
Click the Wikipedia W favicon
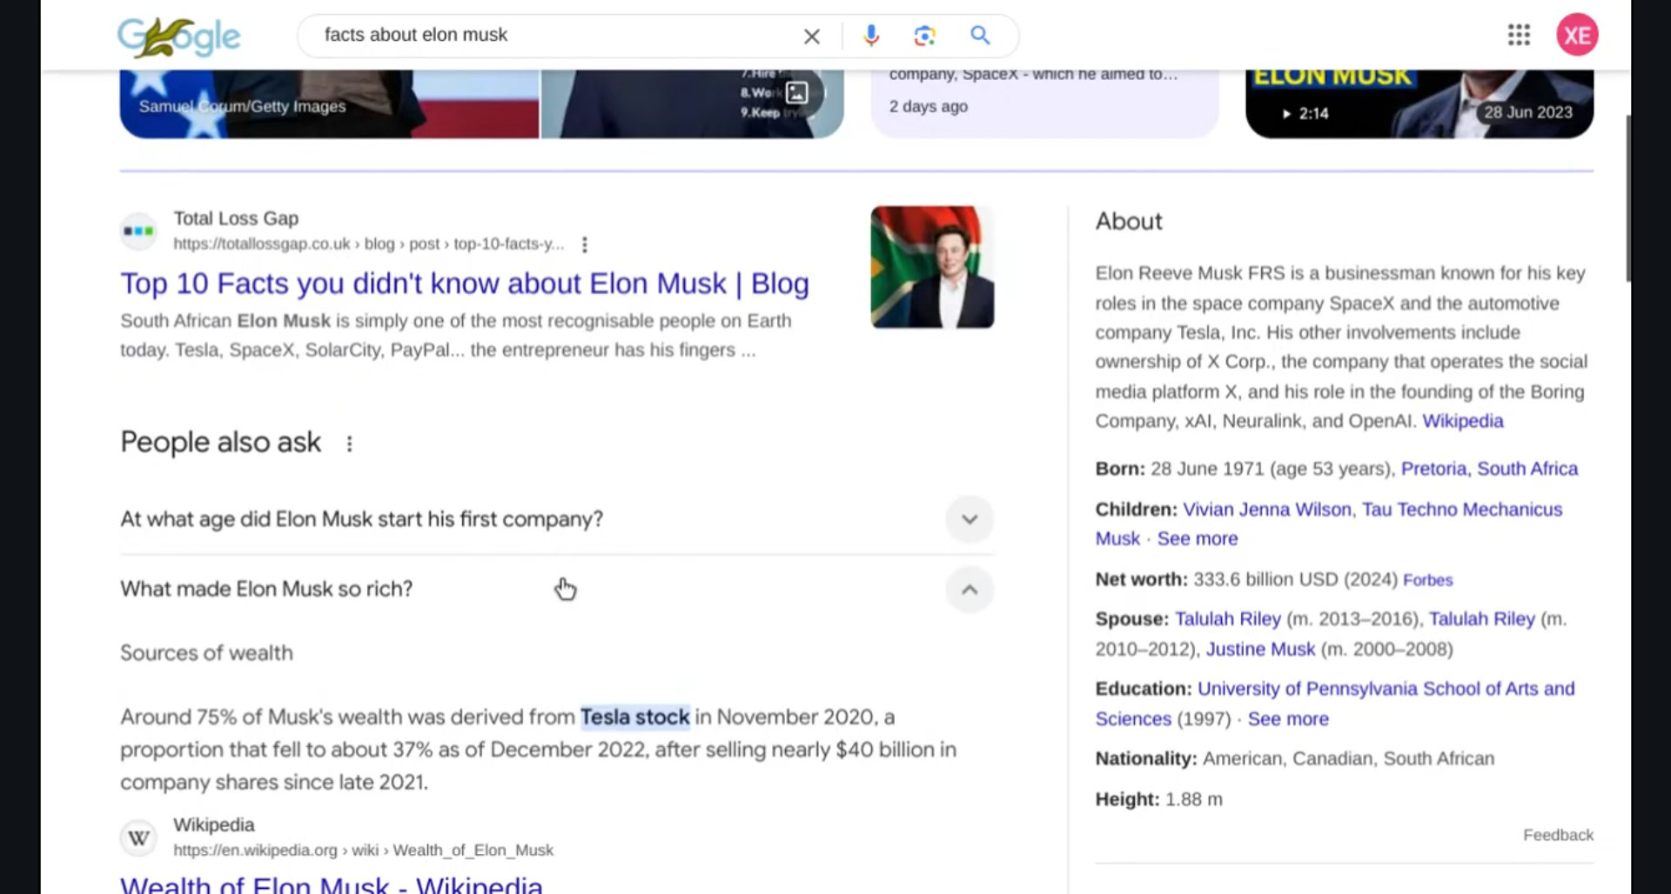coord(138,837)
